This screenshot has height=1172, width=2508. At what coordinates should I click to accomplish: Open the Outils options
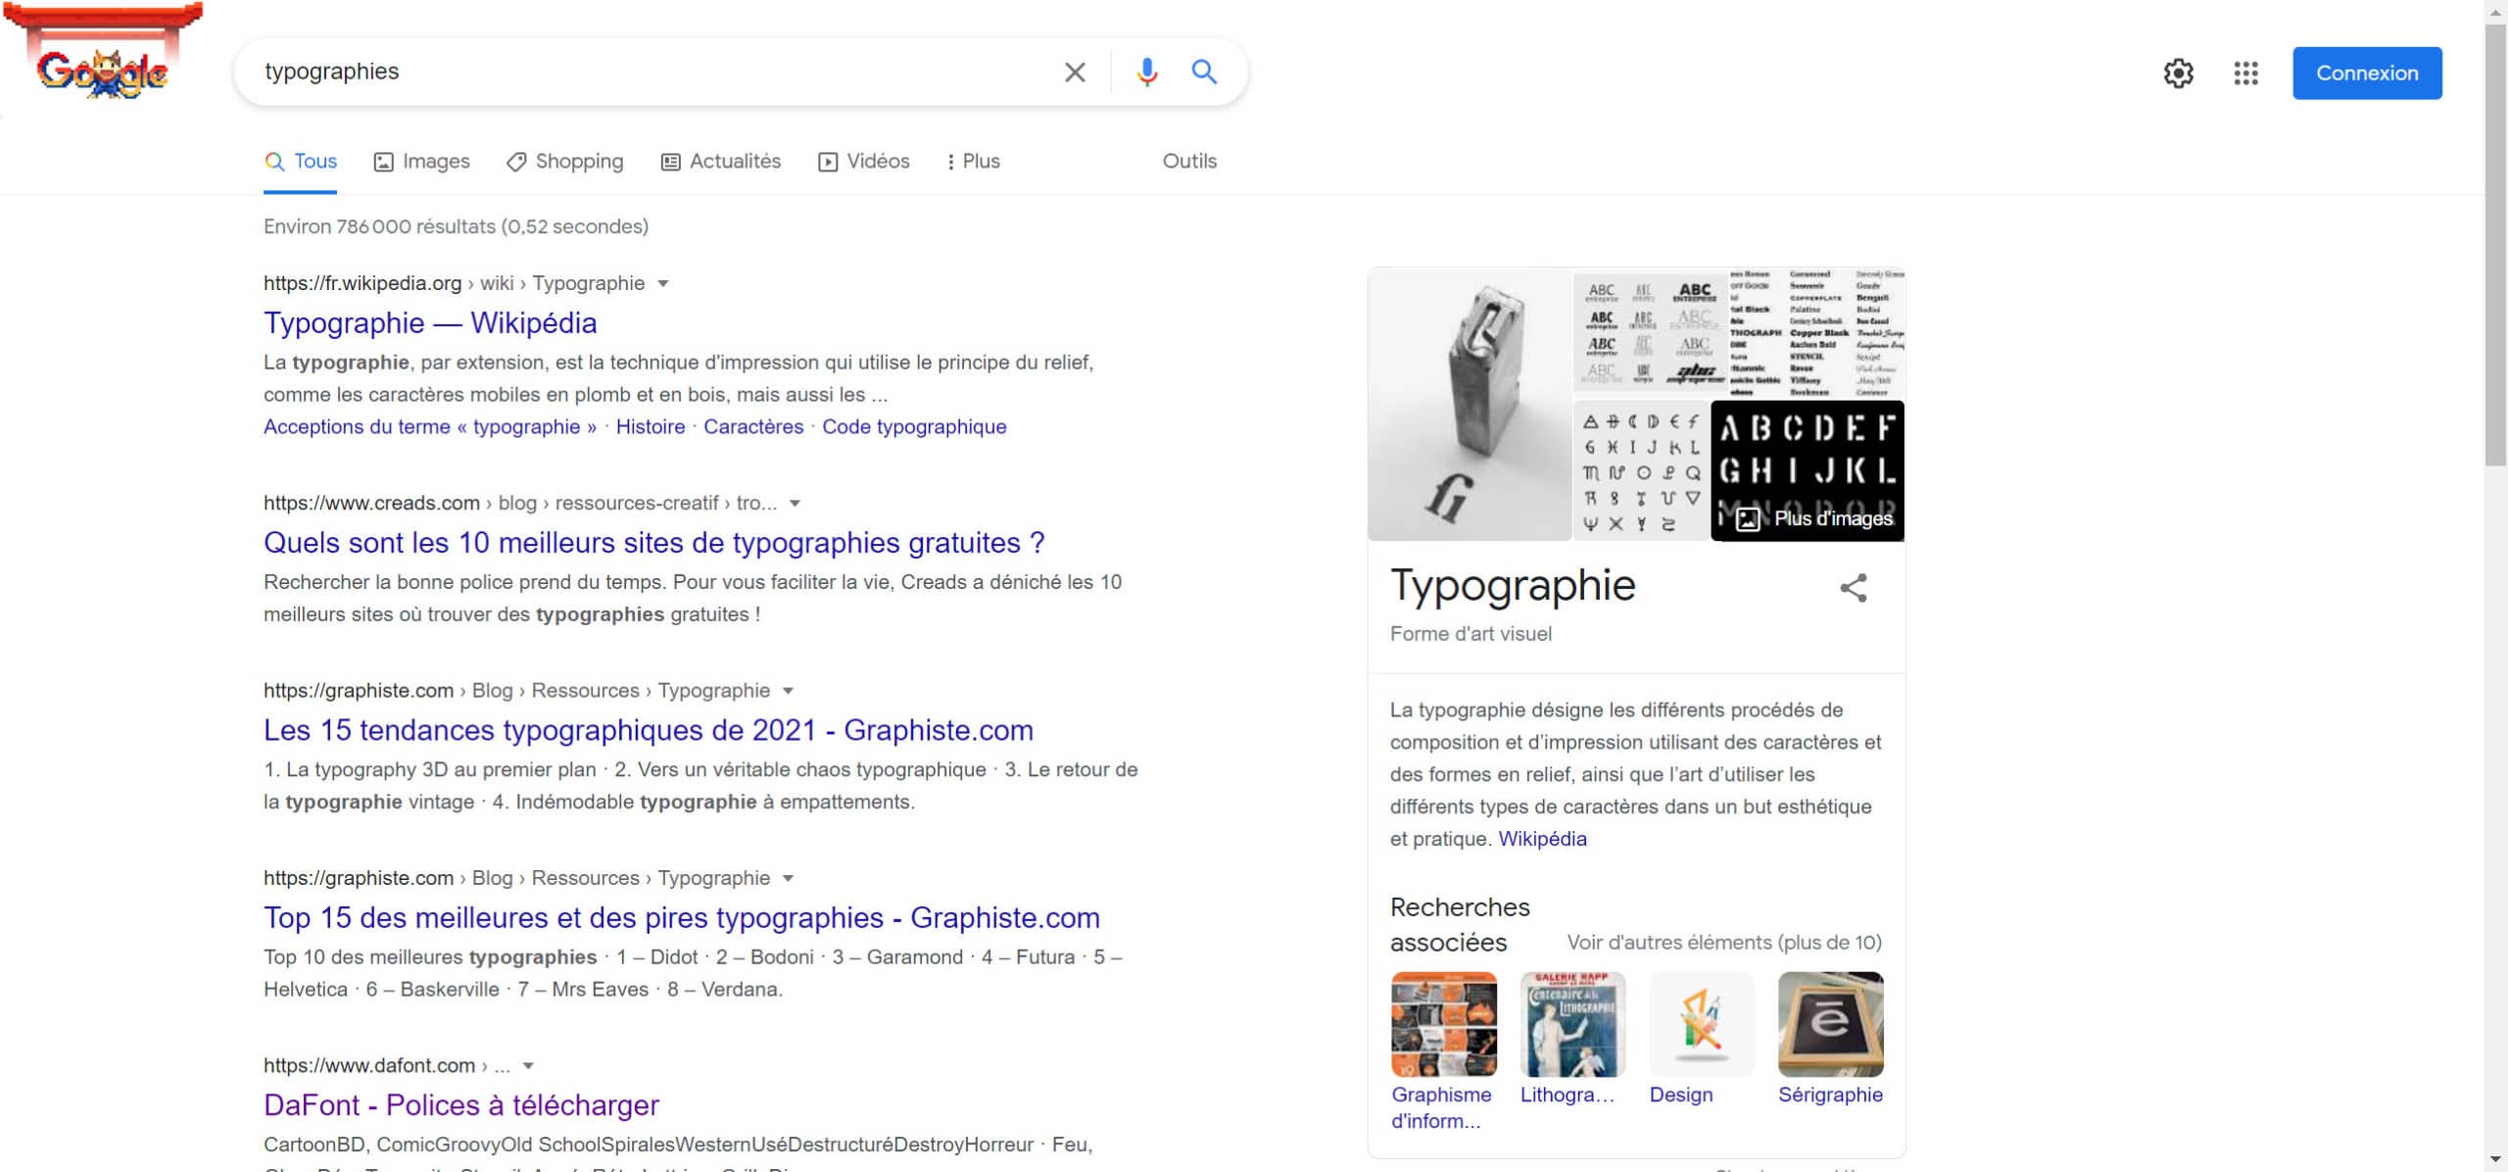(x=1189, y=162)
